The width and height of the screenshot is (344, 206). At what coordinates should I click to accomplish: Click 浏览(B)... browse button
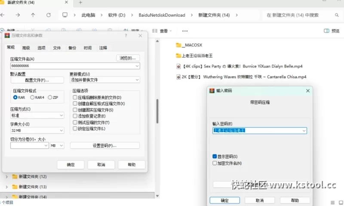[128, 58]
